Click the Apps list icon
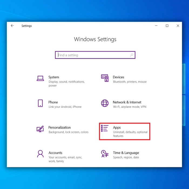Screen dimensions: 189x189 [105, 128]
